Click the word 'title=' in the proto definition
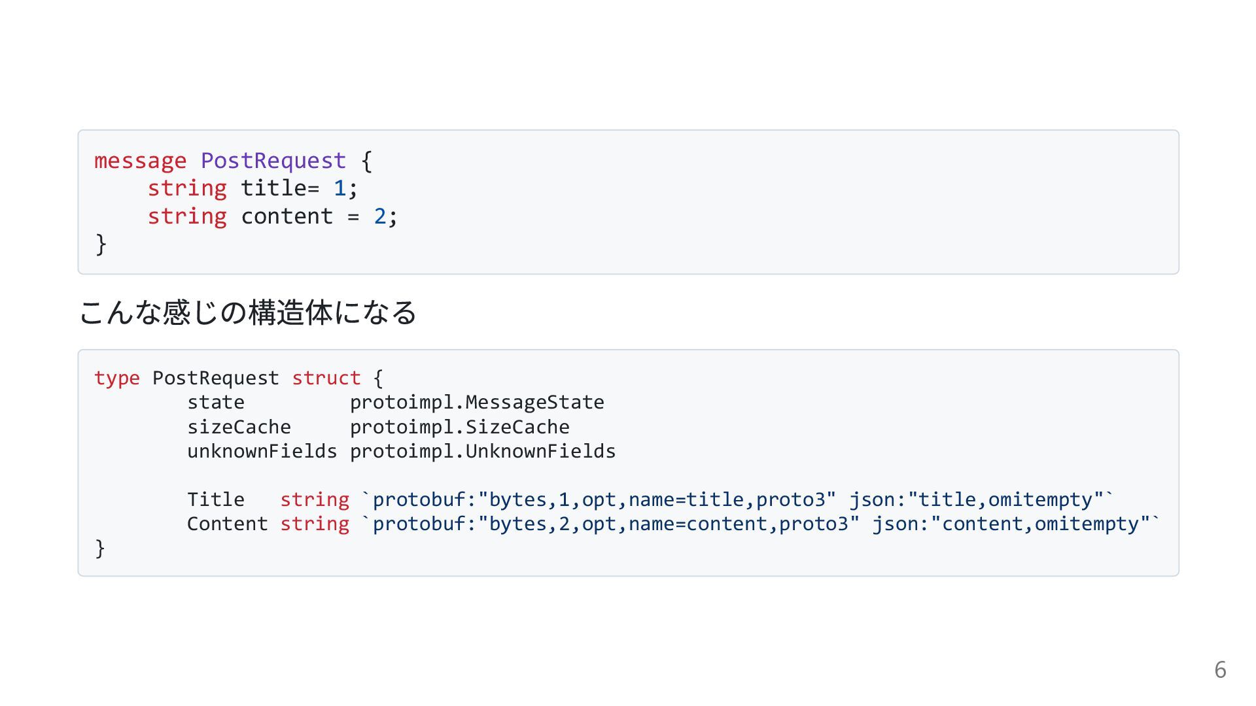The image size is (1256, 706). click(x=280, y=188)
